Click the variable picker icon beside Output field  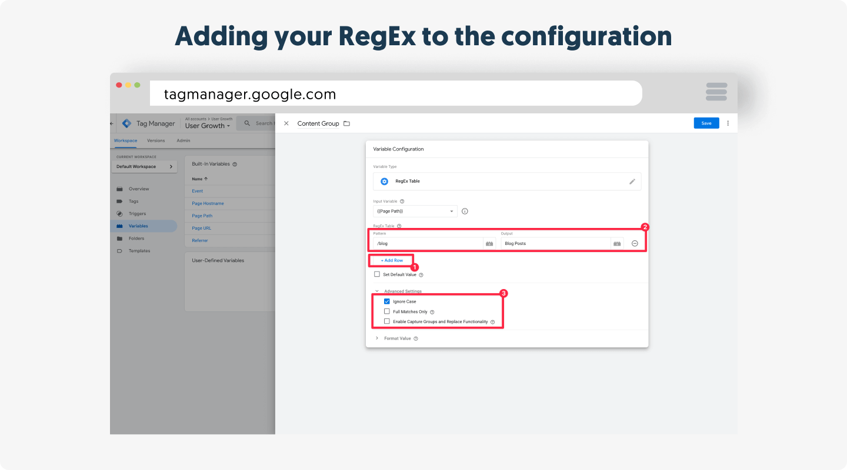[617, 243]
